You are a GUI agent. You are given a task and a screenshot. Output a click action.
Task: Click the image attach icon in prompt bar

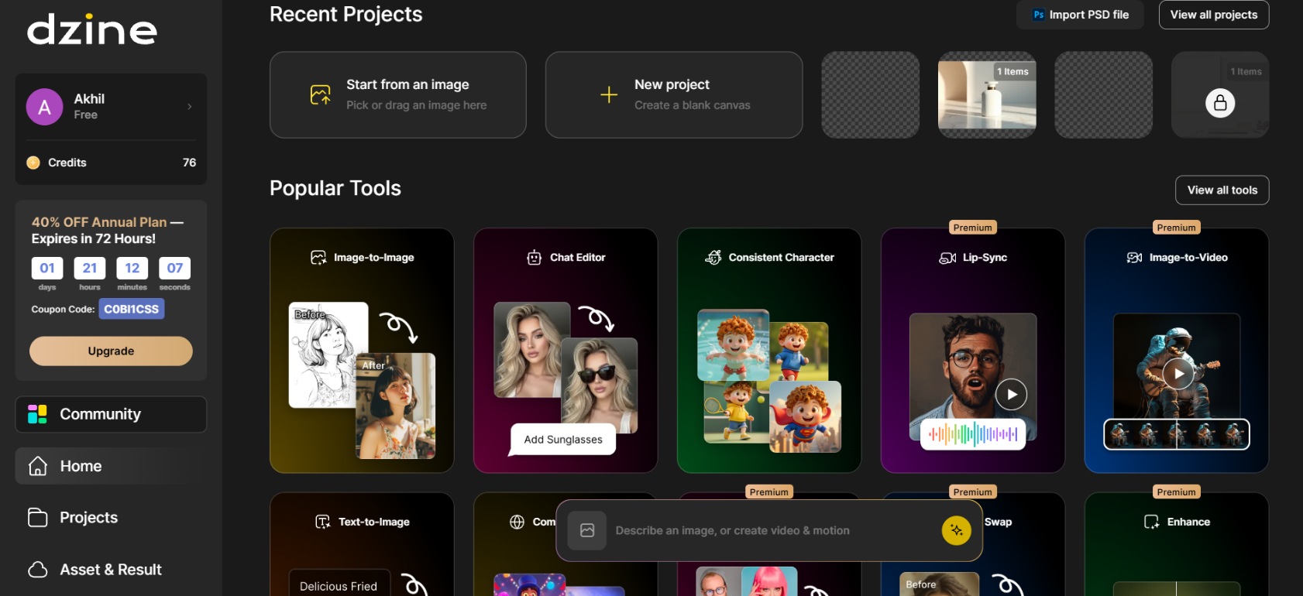[587, 531]
